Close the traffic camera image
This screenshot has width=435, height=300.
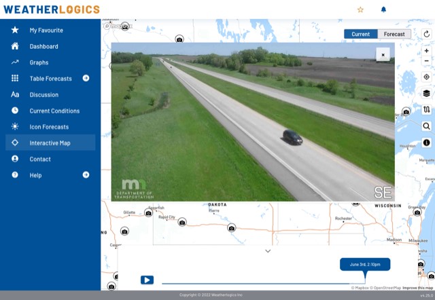pyautogui.click(x=383, y=54)
